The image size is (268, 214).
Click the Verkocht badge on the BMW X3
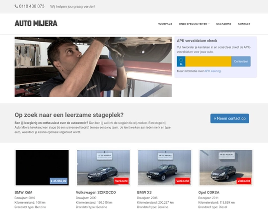coord(182,181)
